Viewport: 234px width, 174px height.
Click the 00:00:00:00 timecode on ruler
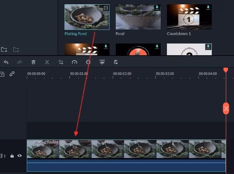(36, 74)
